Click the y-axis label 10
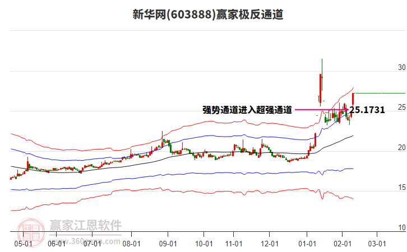Viewport: 407px width, 252px height. pos(401,227)
